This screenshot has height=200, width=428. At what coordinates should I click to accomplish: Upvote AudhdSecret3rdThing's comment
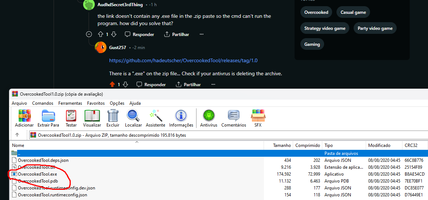(x=101, y=34)
